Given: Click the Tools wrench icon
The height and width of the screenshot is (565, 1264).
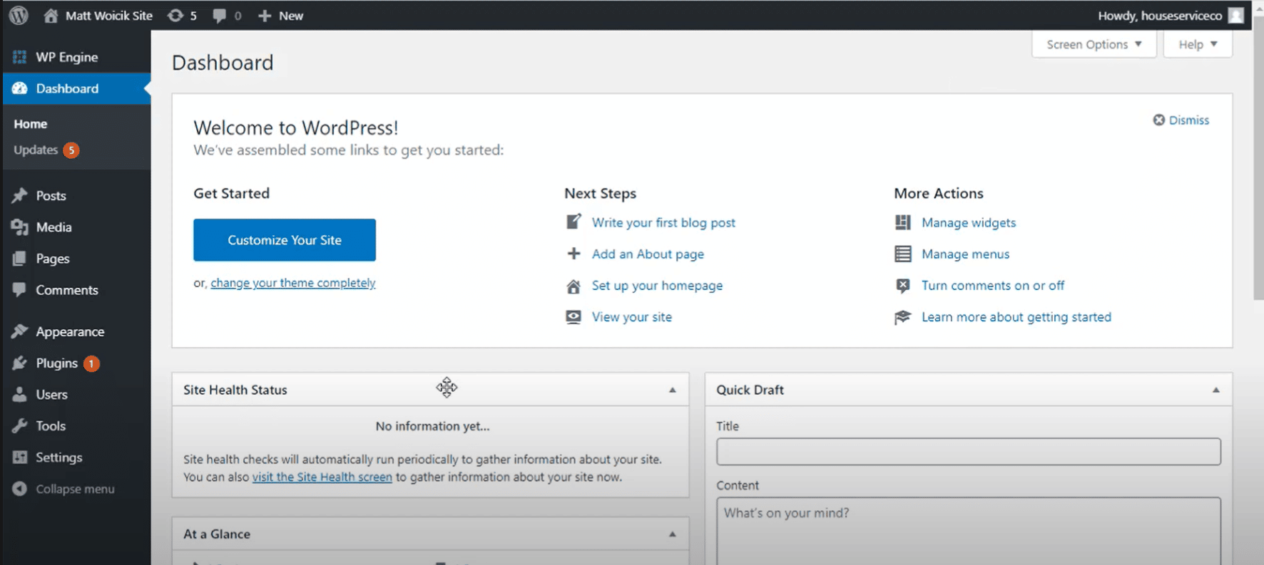Looking at the screenshot, I should pos(19,425).
